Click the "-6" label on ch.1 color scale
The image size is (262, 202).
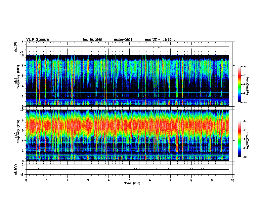click(244, 67)
